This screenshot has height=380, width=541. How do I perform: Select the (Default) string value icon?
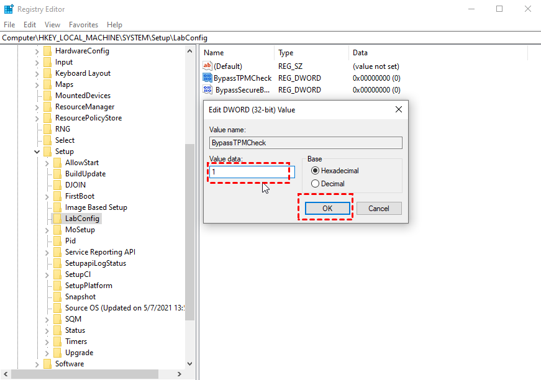tap(207, 66)
